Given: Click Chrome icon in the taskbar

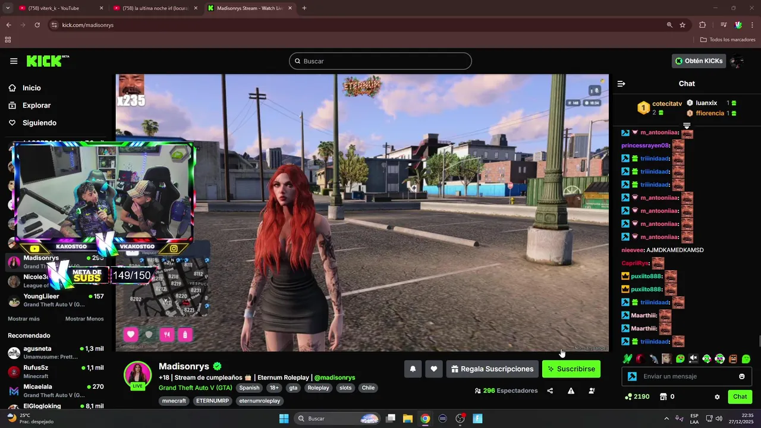Looking at the screenshot, I should (425, 418).
